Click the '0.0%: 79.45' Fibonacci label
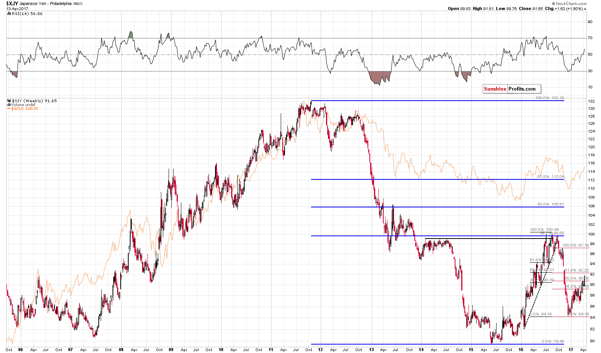 [553, 341]
